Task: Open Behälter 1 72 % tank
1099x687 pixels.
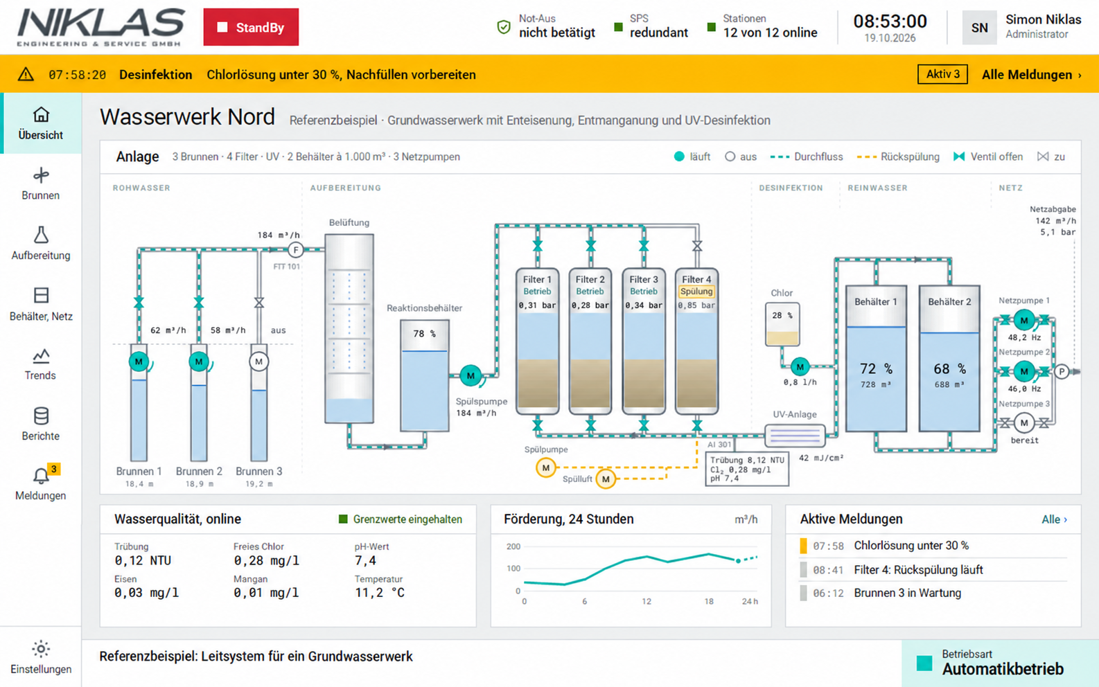Action: pyautogui.click(x=876, y=359)
